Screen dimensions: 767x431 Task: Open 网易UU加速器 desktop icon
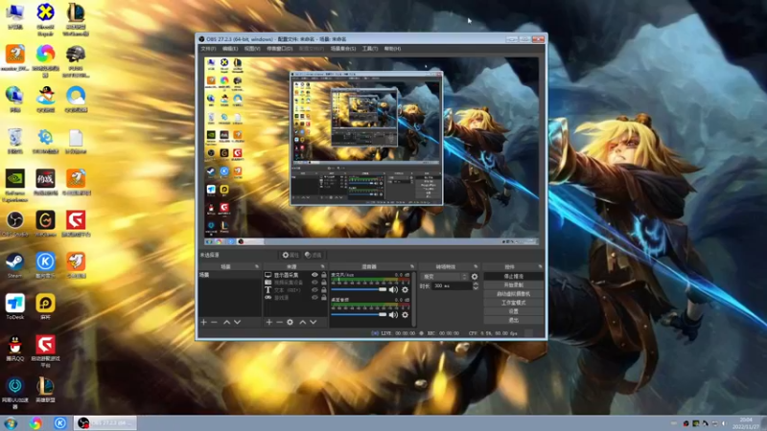15,393
